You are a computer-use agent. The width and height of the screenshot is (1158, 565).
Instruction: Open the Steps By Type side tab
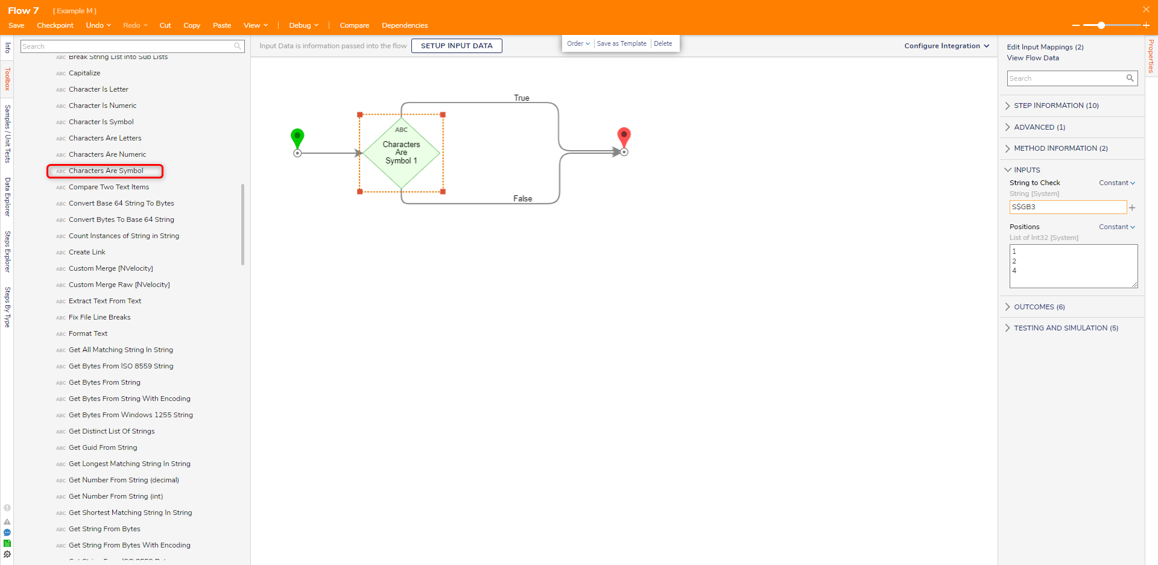[7, 307]
